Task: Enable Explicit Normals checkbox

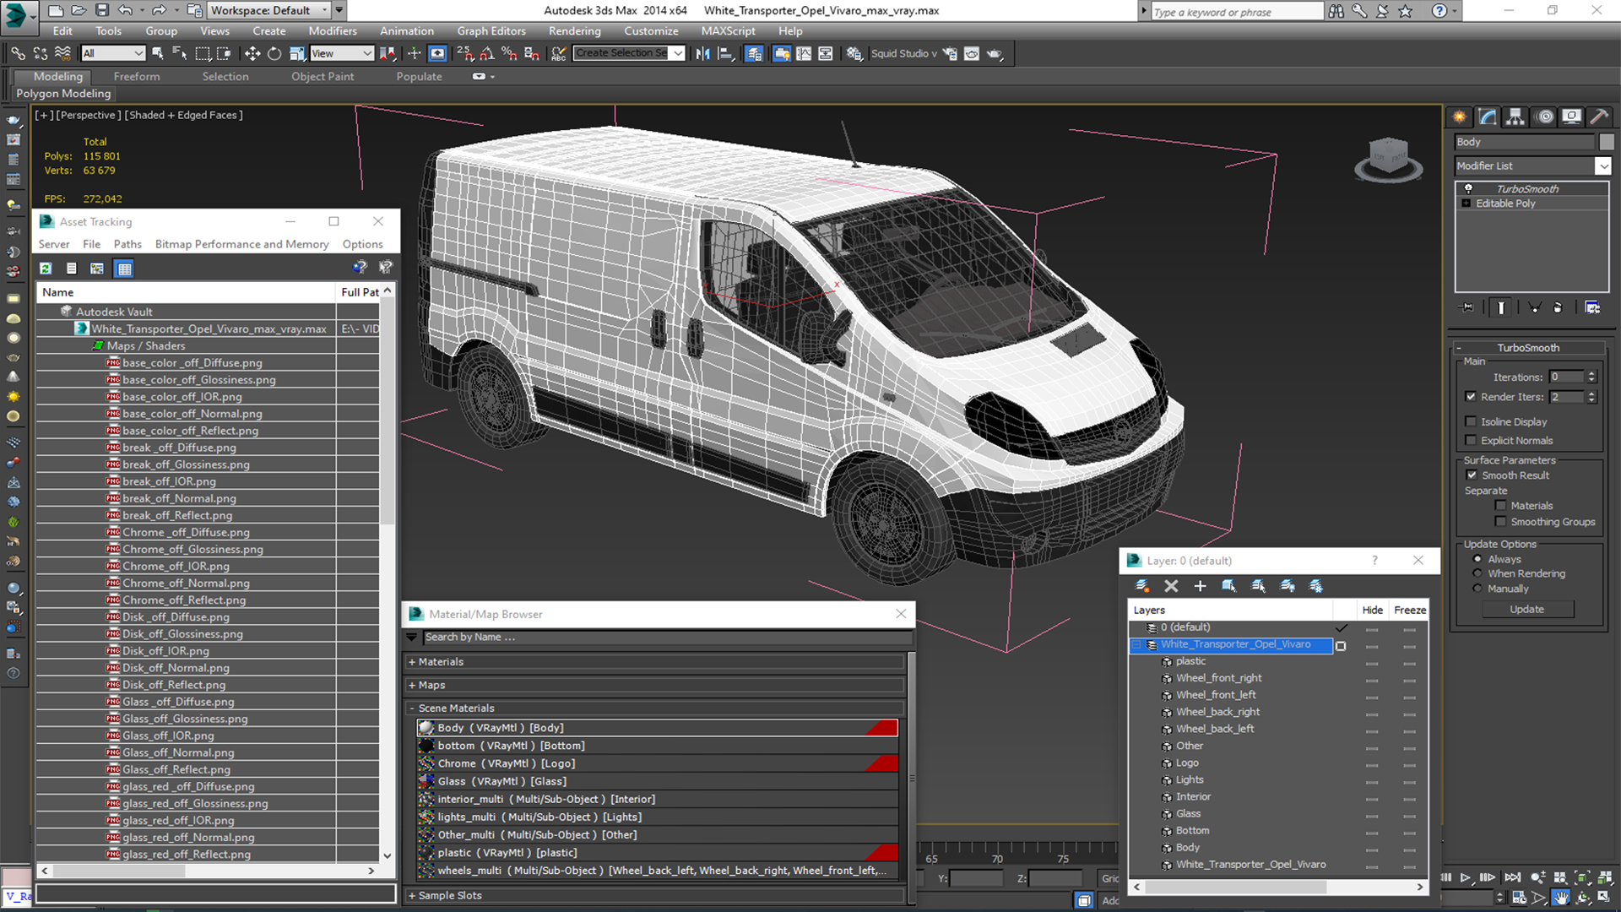Action: (1471, 440)
